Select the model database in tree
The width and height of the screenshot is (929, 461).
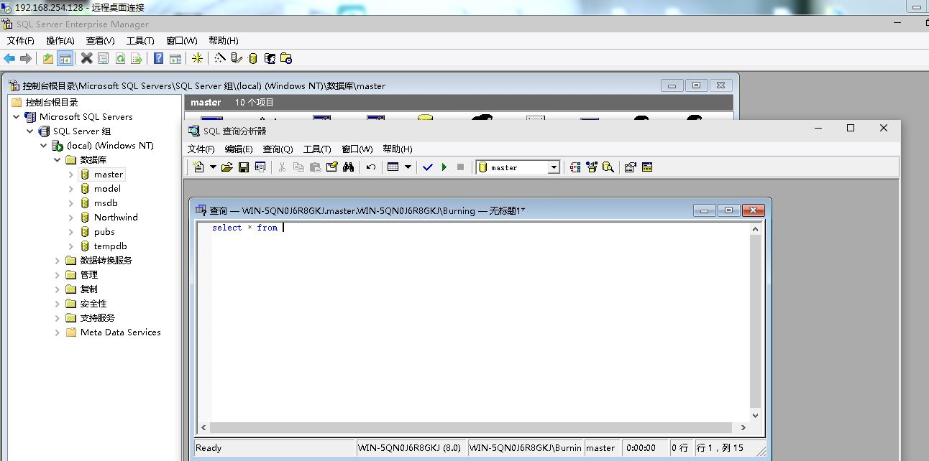point(107,188)
